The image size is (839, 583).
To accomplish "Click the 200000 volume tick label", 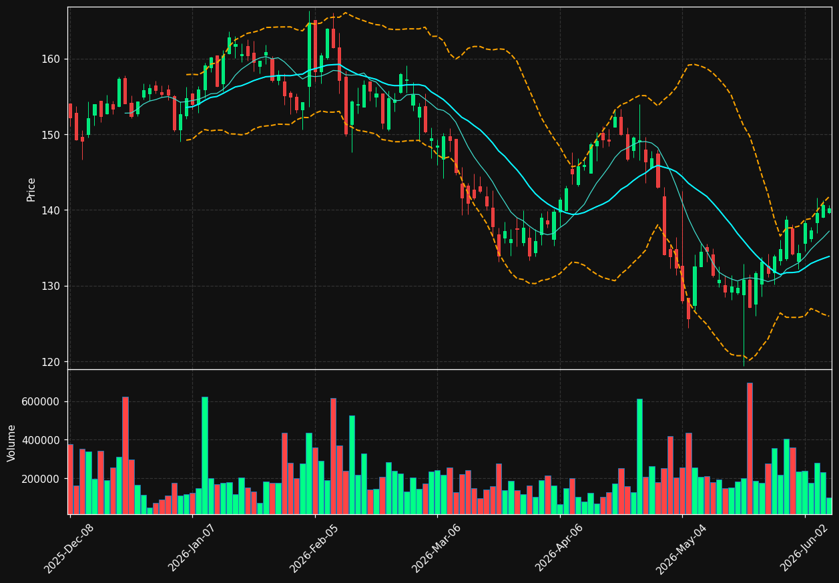I will point(42,479).
